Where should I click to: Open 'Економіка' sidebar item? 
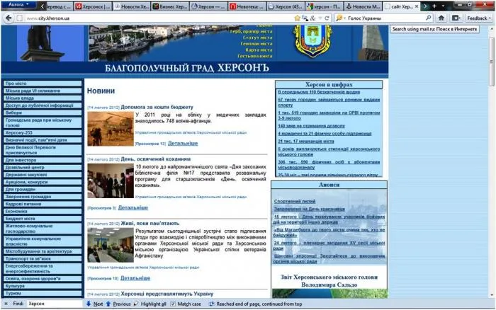coord(43,211)
